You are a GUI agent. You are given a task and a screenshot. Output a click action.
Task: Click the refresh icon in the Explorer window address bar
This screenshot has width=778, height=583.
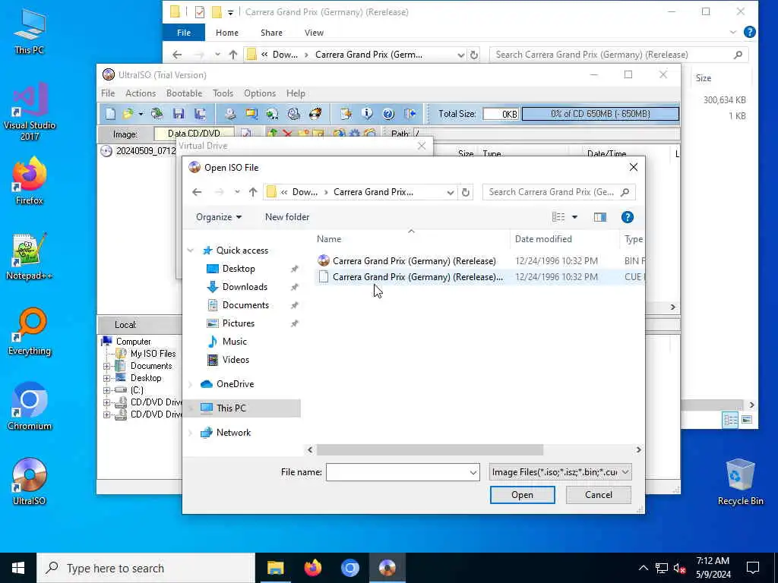coord(474,55)
